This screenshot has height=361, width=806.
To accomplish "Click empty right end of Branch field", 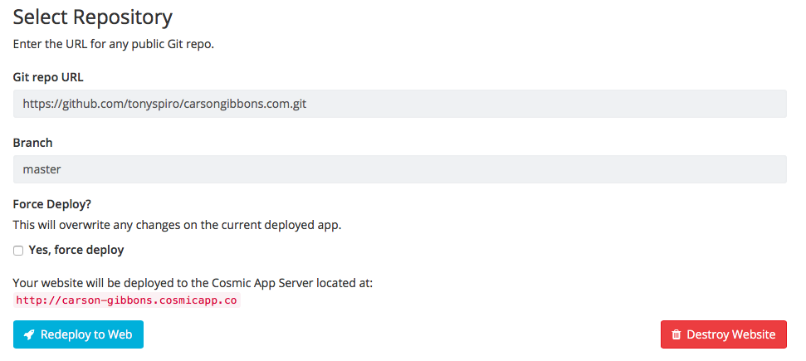I will click(664, 169).
